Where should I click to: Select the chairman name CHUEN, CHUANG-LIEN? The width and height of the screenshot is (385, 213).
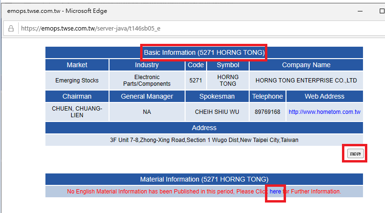coord(77,112)
